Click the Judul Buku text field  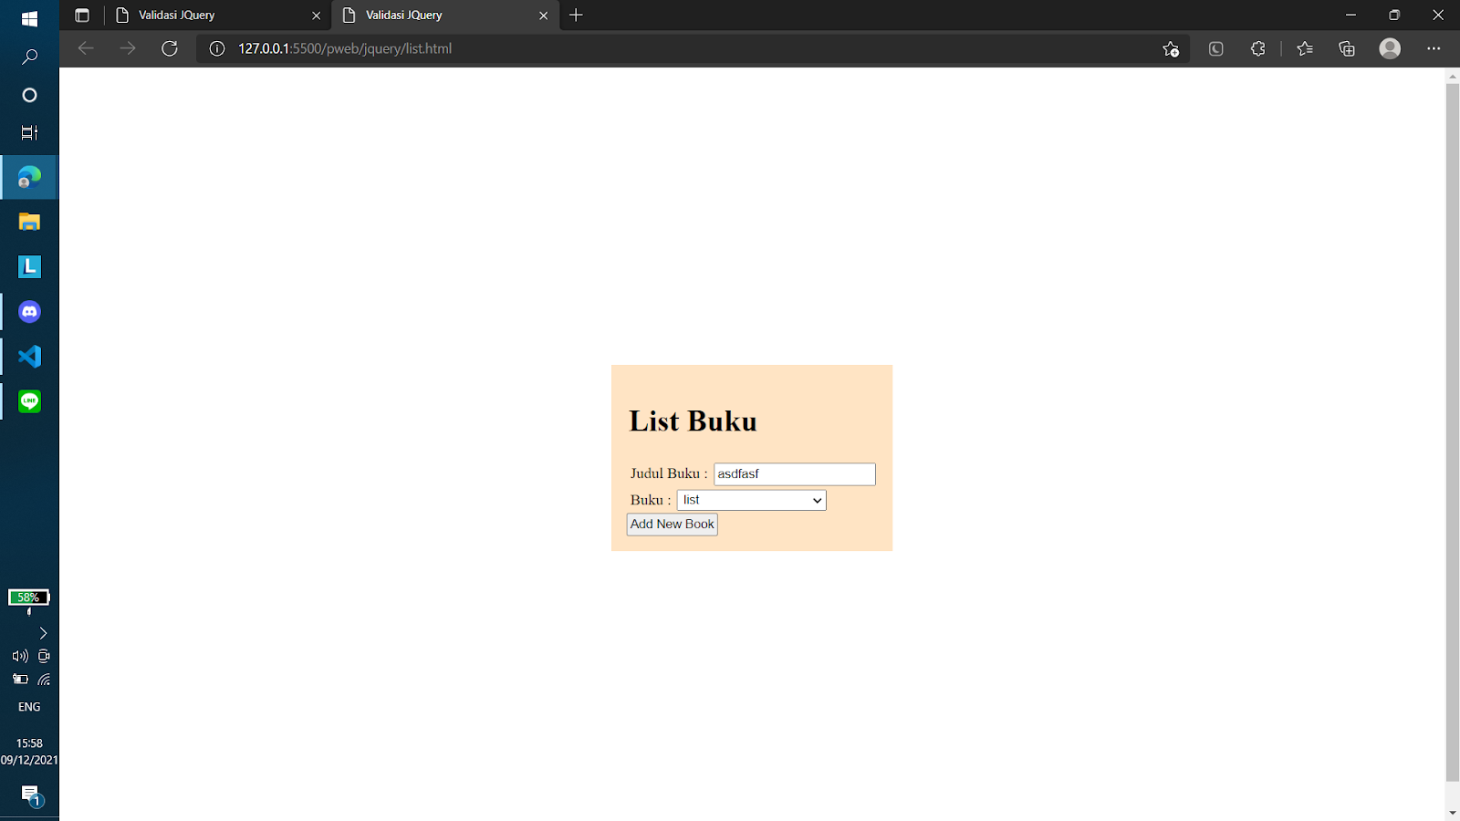795,474
